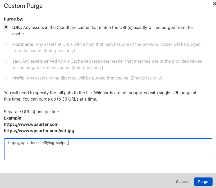Pick the Prefix radio button
This screenshot has width=216, height=188.
pos(6,78)
